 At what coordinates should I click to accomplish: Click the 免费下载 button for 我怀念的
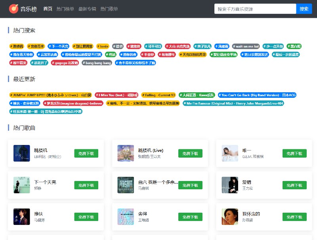click(x=294, y=217)
